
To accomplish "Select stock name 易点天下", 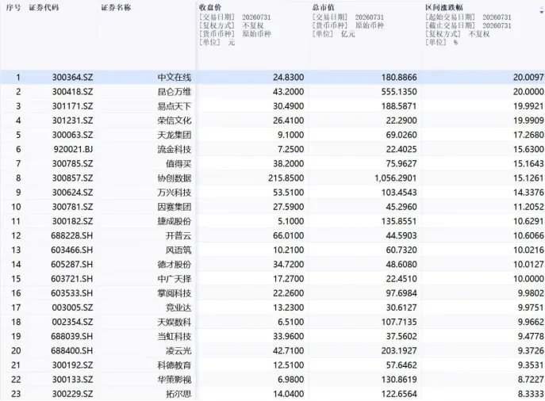I will [x=175, y=106].
